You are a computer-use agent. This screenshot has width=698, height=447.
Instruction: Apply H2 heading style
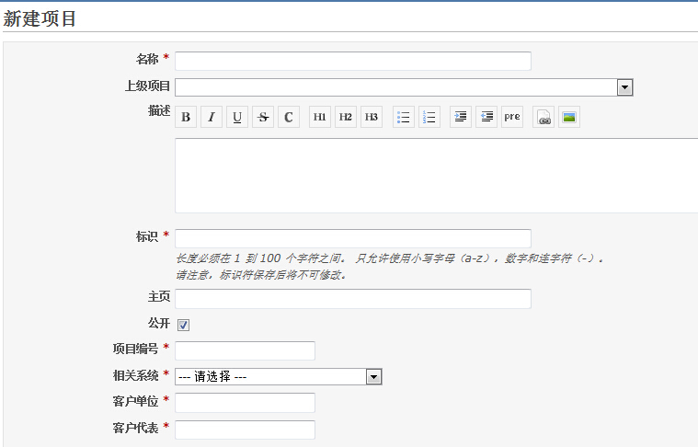pyautogui.click(x=346, y=118)
